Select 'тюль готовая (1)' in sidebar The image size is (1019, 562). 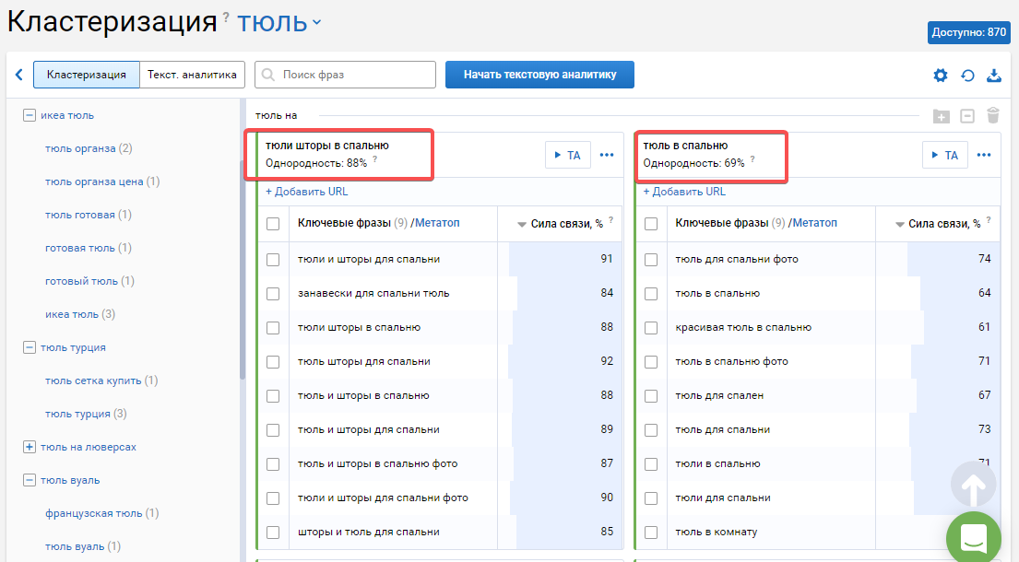[89, 215]
